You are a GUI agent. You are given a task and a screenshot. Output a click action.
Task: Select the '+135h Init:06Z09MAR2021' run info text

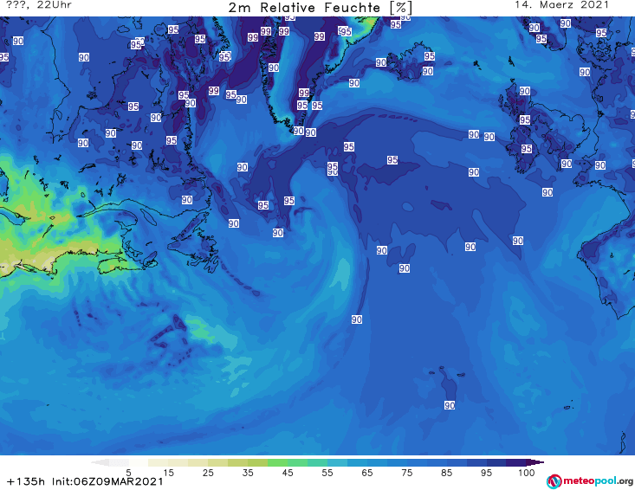click(85, 481)
